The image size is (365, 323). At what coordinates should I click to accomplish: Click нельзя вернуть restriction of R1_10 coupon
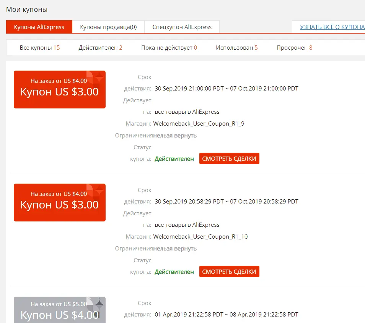point(175,249)
